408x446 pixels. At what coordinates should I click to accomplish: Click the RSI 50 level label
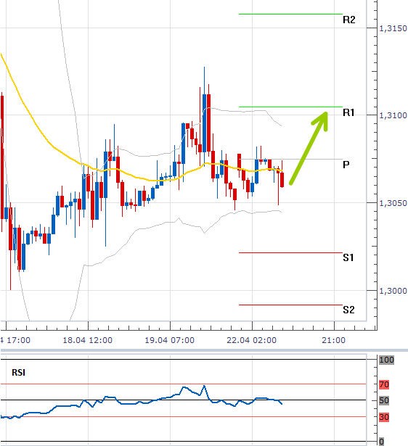point(384,400)
